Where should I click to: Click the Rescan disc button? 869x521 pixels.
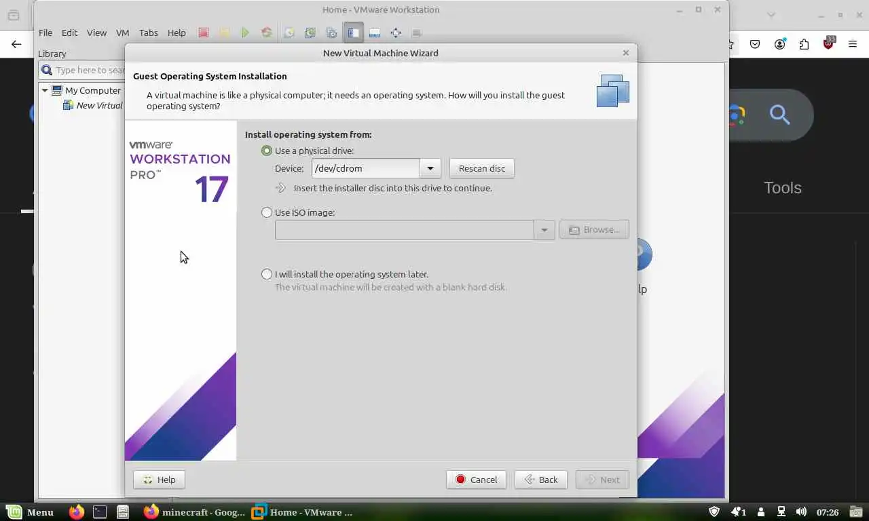tap(482, 168)
